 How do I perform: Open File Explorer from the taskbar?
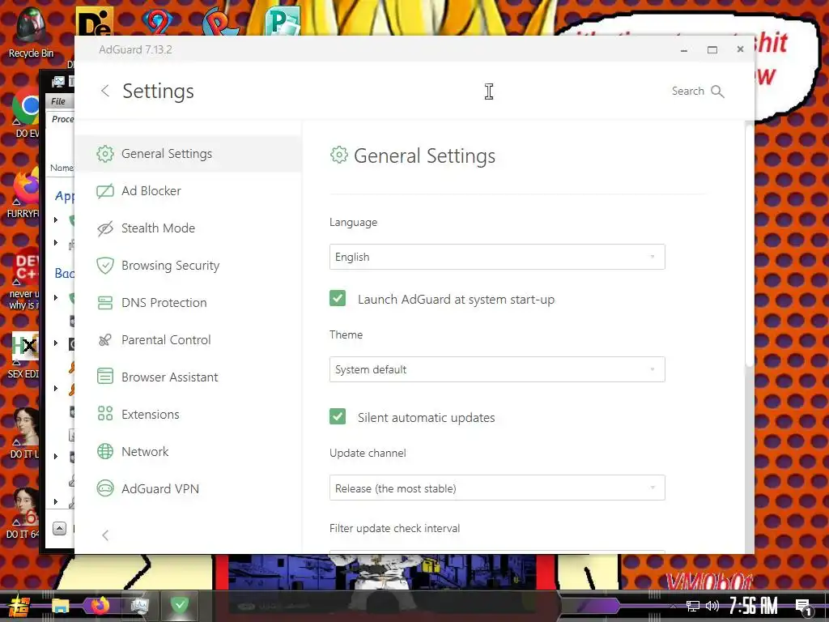[60, 606]
